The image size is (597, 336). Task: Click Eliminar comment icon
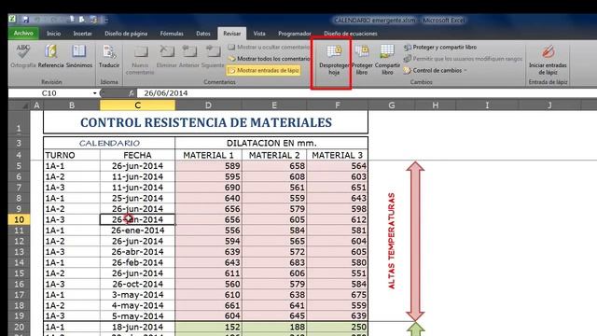coord(166,51)
